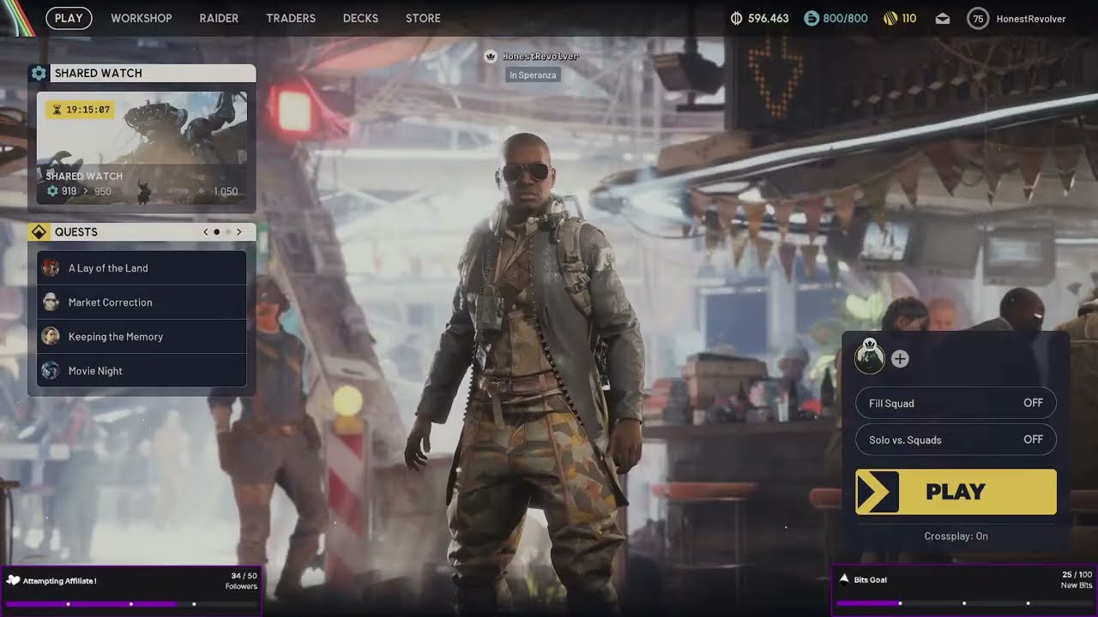Click the yellow diamond Quests icon
Viewport: 1098px width, 617px height.
point(39,232)
